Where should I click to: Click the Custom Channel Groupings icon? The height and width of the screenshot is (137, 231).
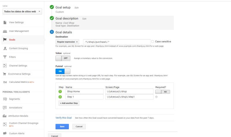pos(5,124)
